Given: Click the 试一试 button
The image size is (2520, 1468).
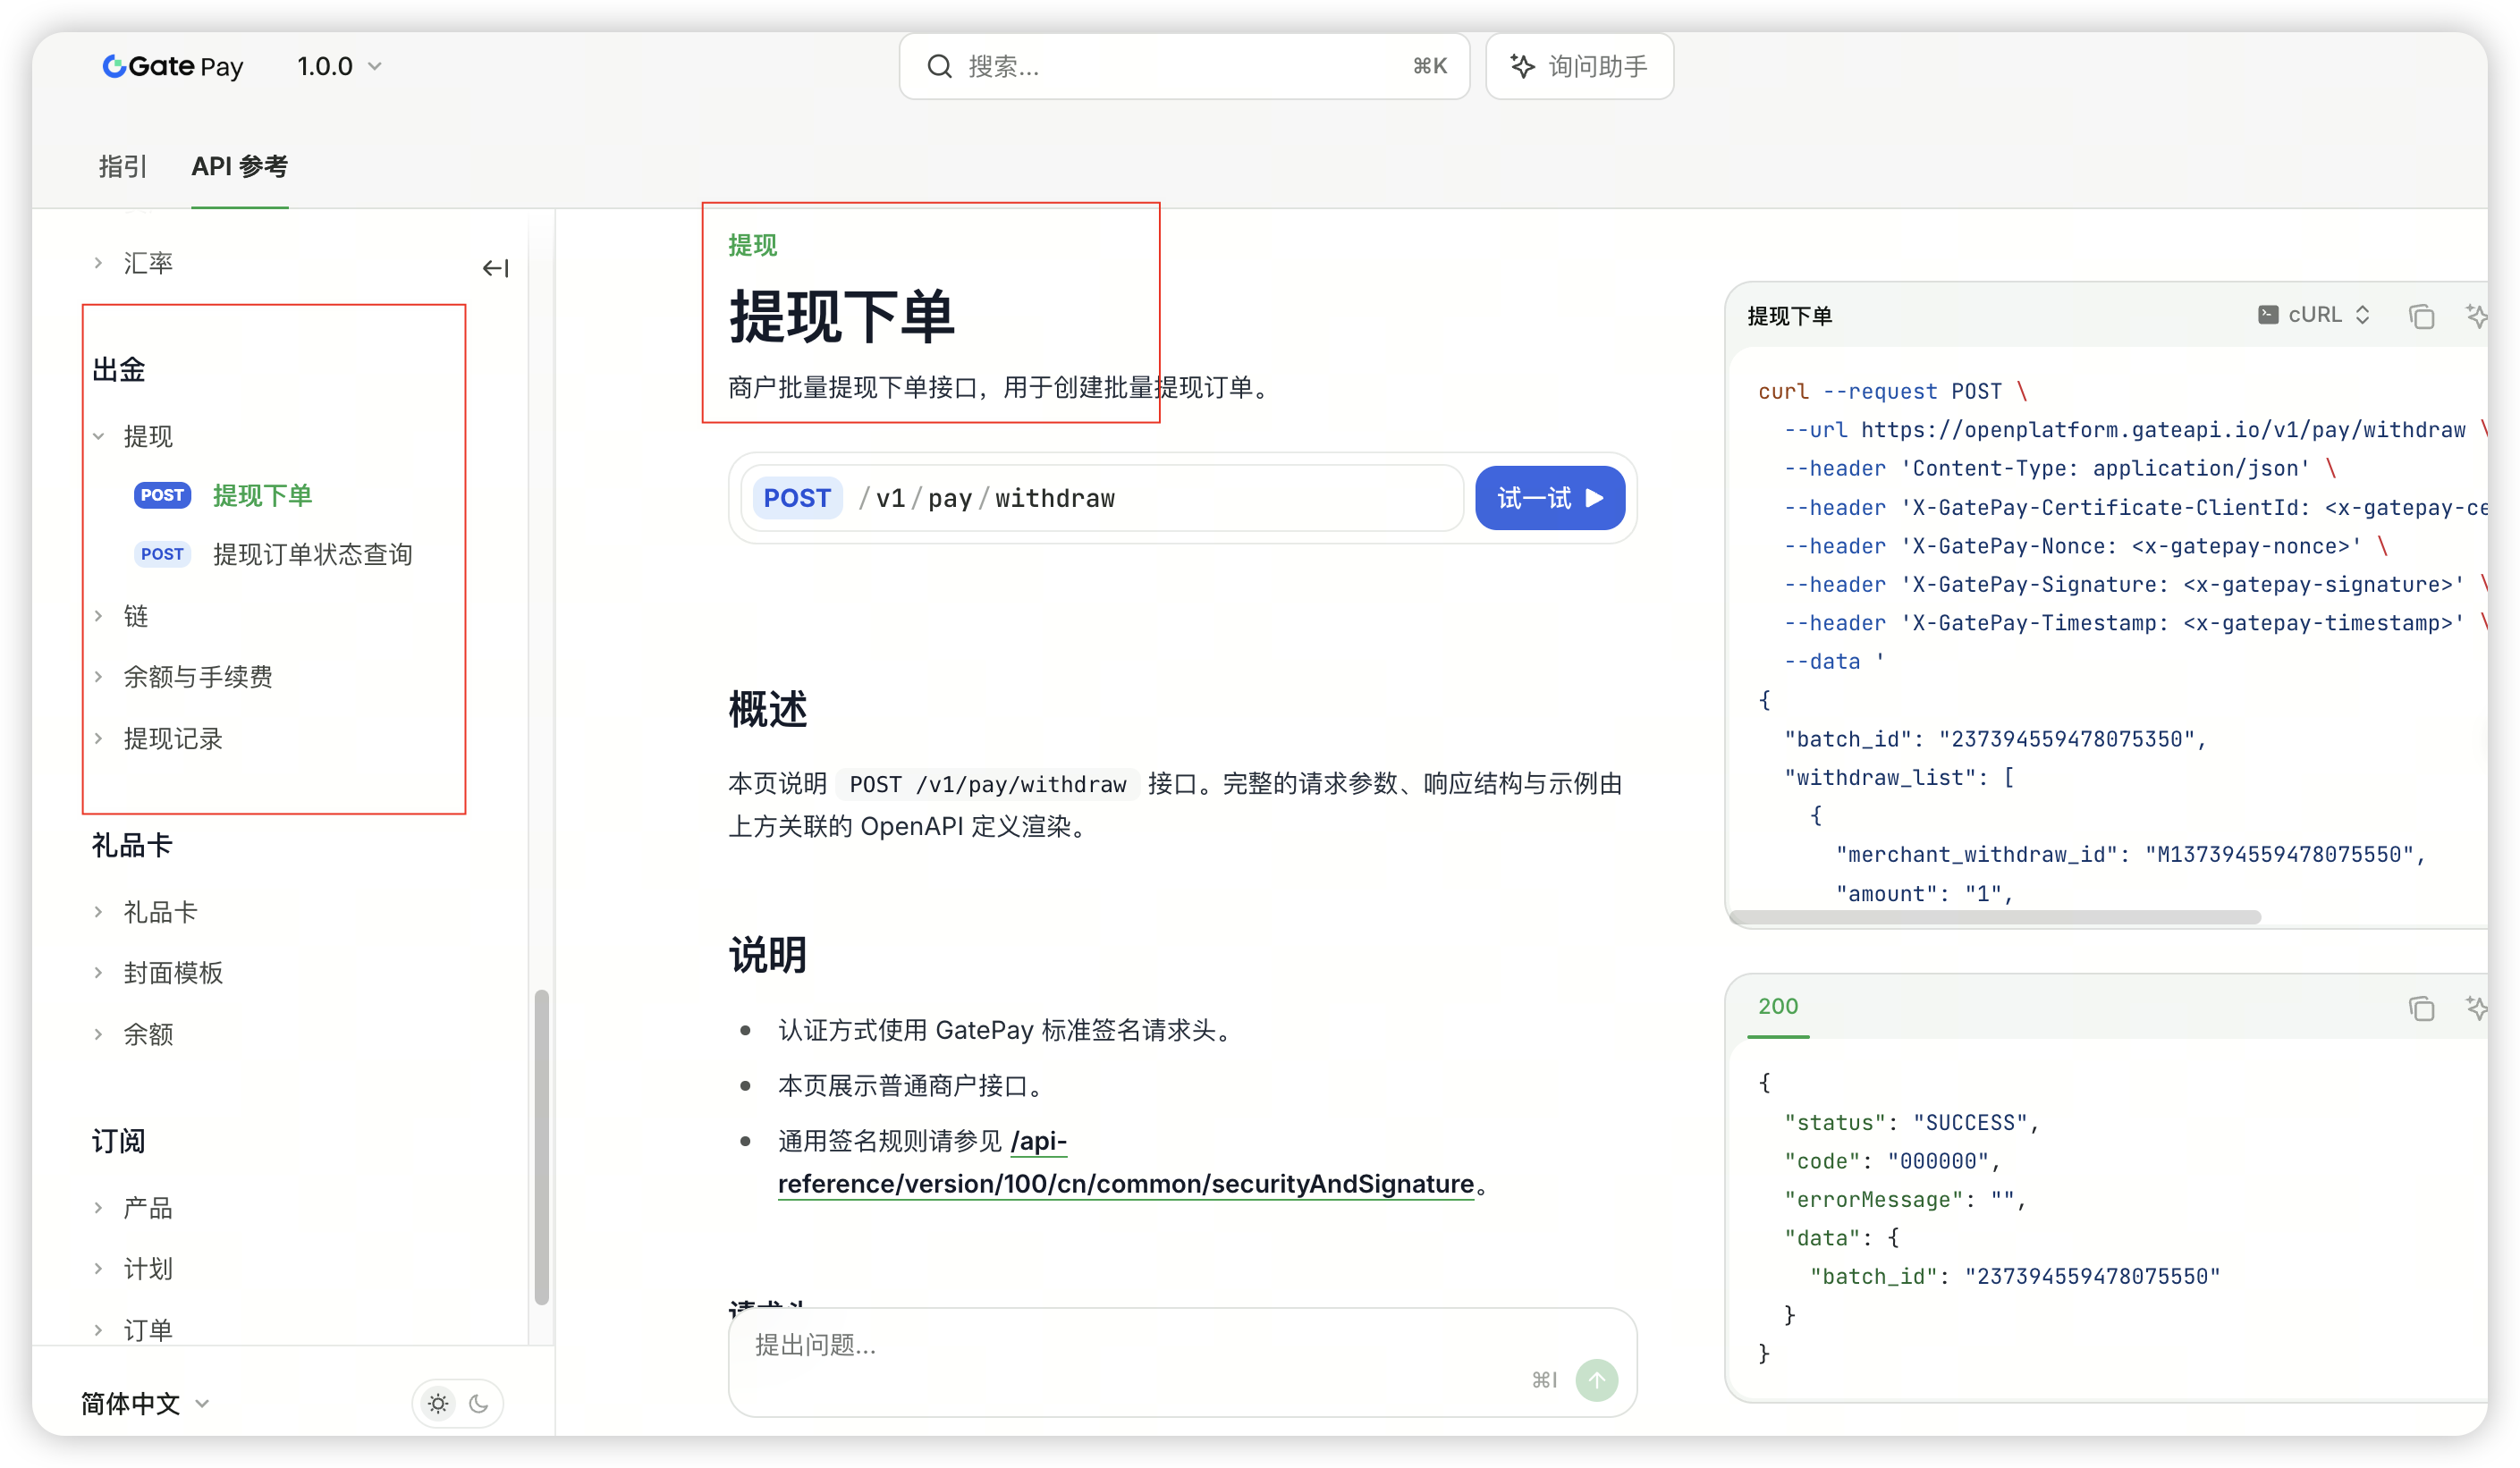Looking at the screenshot, I should [1550, 498].
